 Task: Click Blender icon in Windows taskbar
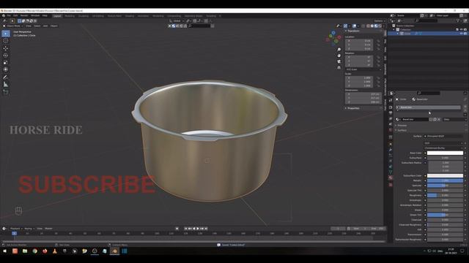click(114, 251)
